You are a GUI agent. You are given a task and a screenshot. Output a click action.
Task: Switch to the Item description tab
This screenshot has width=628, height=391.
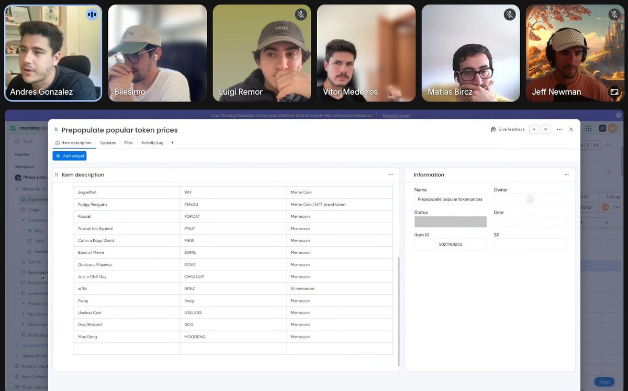coord(73,142)
